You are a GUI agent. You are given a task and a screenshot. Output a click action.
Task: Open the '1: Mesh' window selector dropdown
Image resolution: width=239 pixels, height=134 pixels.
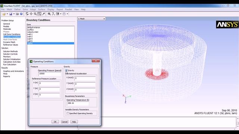pos(91,19)
